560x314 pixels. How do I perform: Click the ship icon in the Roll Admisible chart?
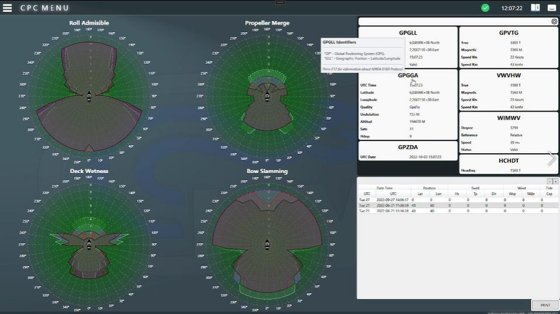pyautogui.click(x=89, y=96)
